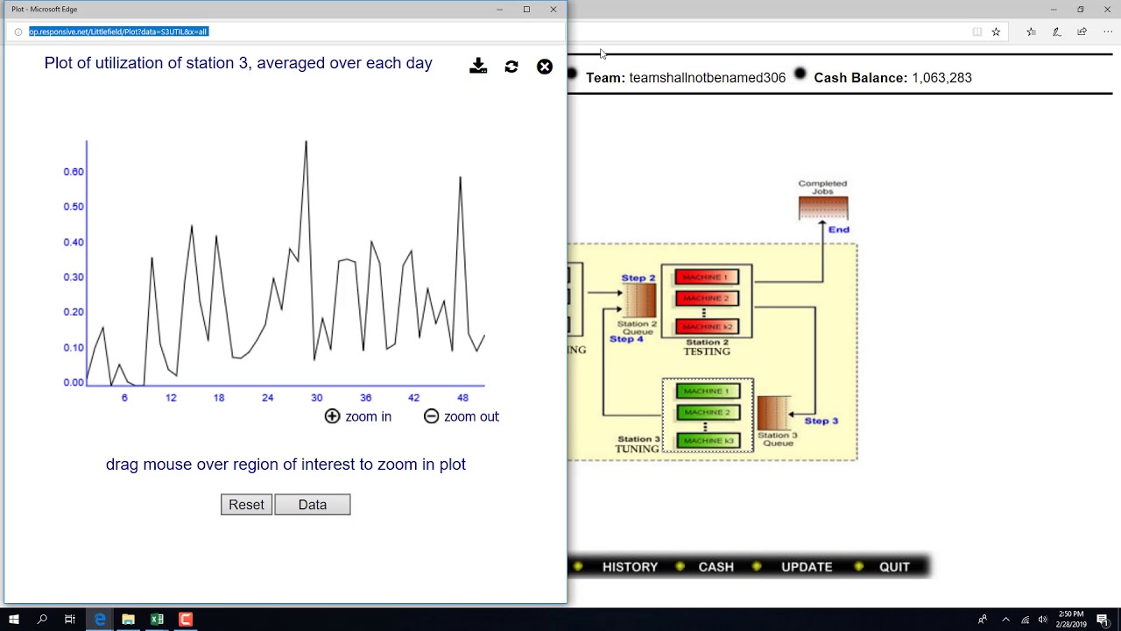Share this page via Edge share icon
1121x631 pixels.
pos(1082,32)
